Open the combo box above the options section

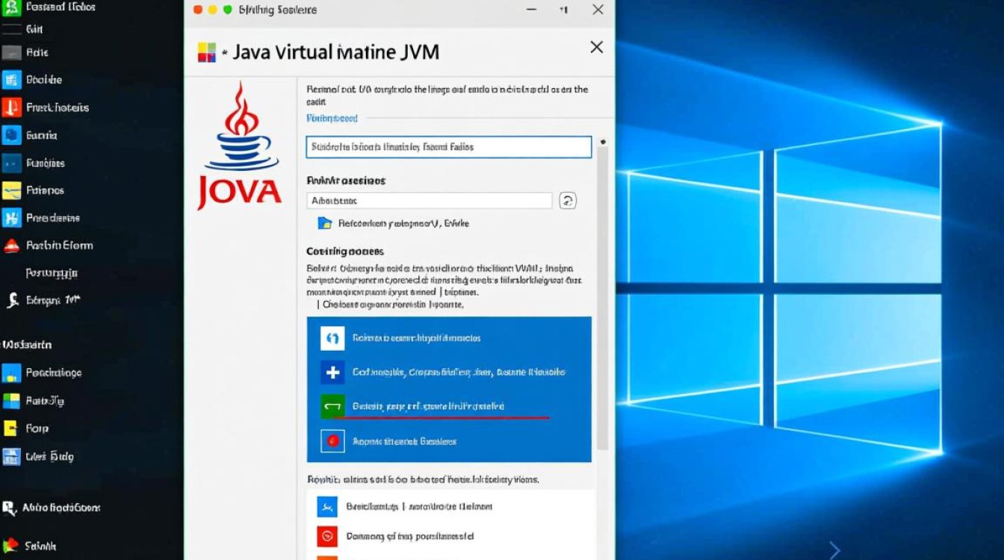click(x=430, y=200)
